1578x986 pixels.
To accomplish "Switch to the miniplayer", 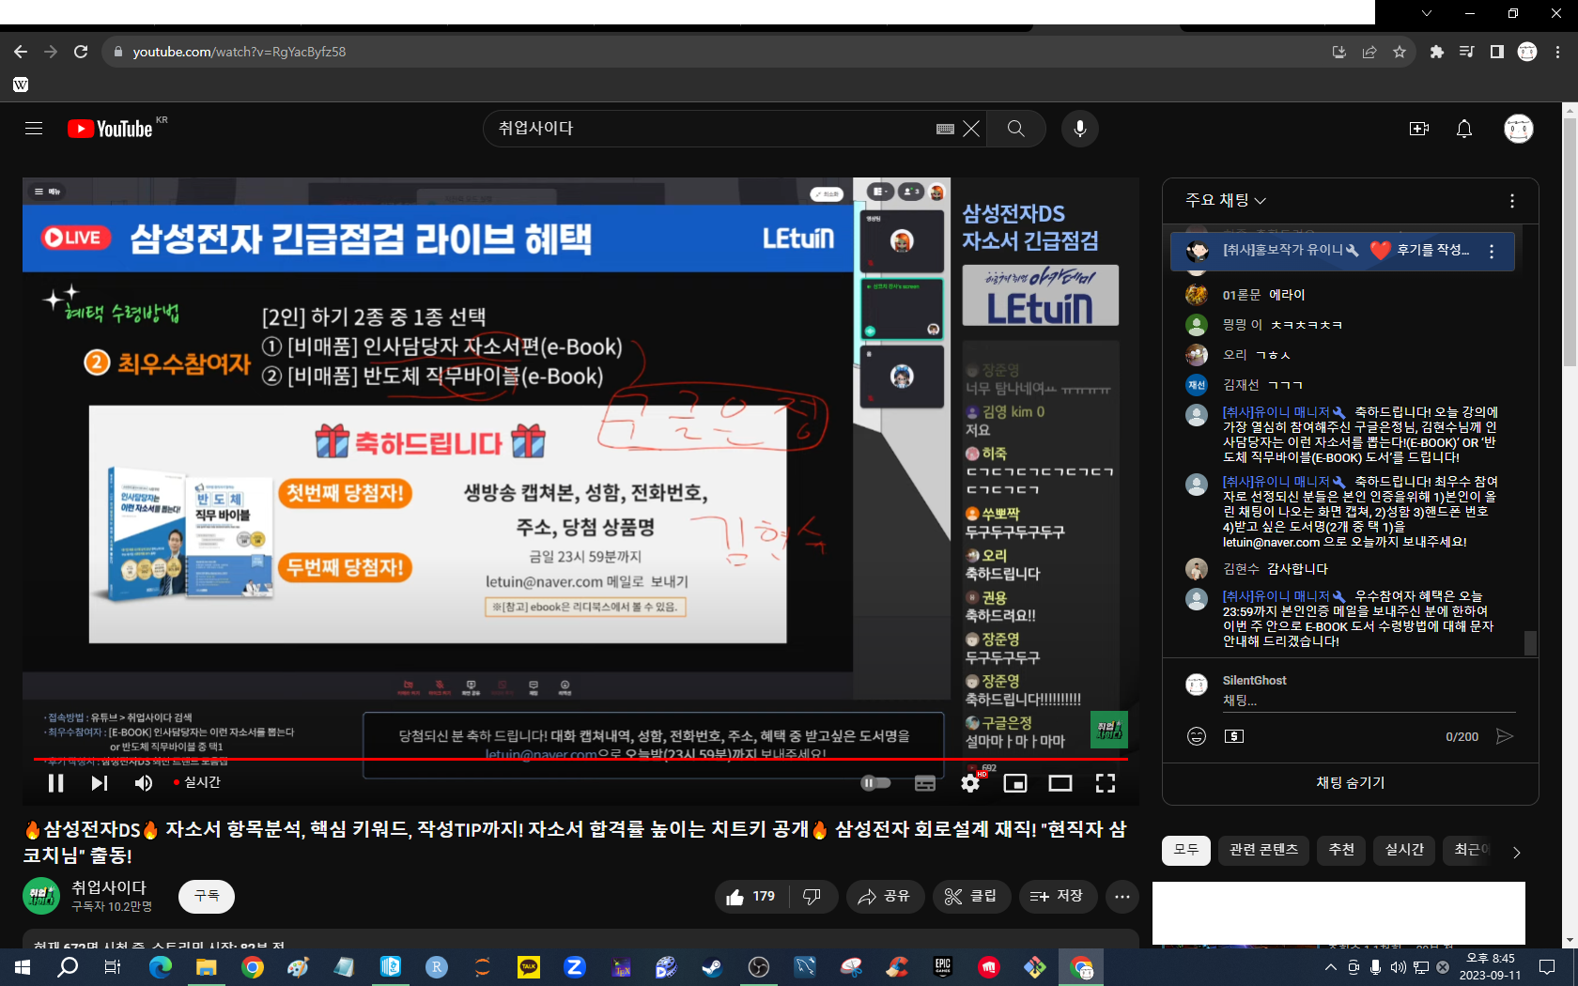I will [x=1015, y=783].
